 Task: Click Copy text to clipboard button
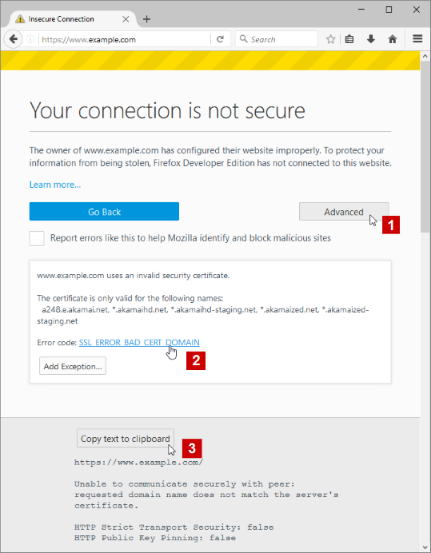point(126,439)
